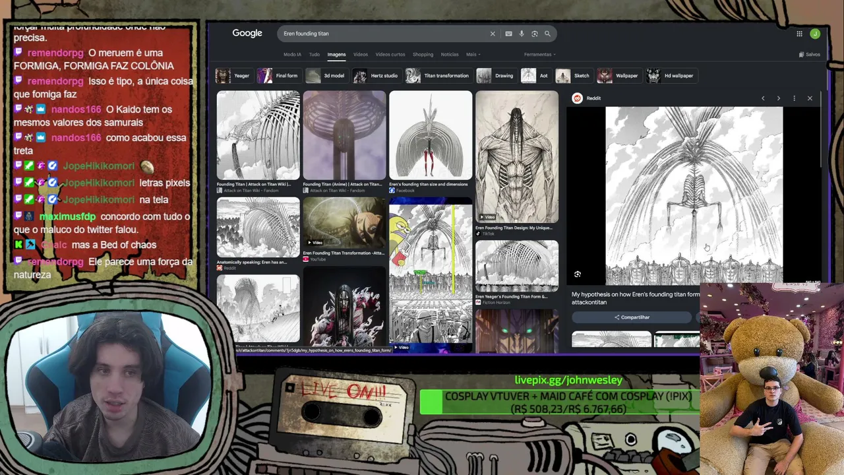Select the Wallpaper filter chip

618,76
